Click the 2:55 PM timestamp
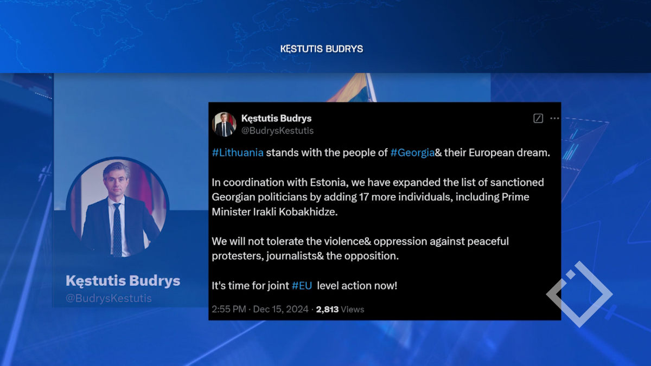This screenshot has height=366, width=651. coord(229,309)
